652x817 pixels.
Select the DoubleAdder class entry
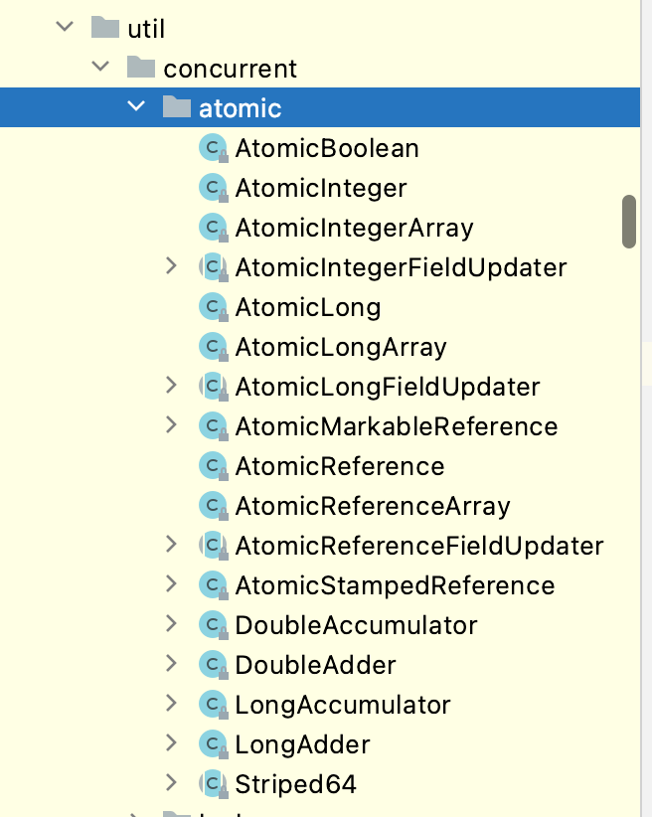[x=315, y=665]
